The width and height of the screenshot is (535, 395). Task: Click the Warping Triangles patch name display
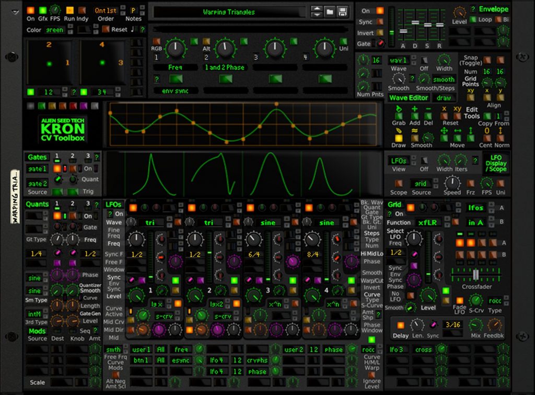pos(229,12)
